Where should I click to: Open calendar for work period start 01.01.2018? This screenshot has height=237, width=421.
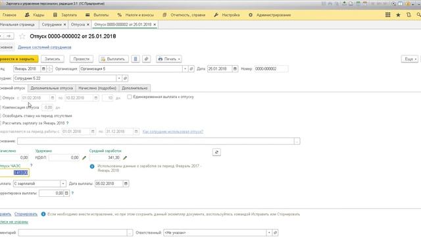point(93,132)
